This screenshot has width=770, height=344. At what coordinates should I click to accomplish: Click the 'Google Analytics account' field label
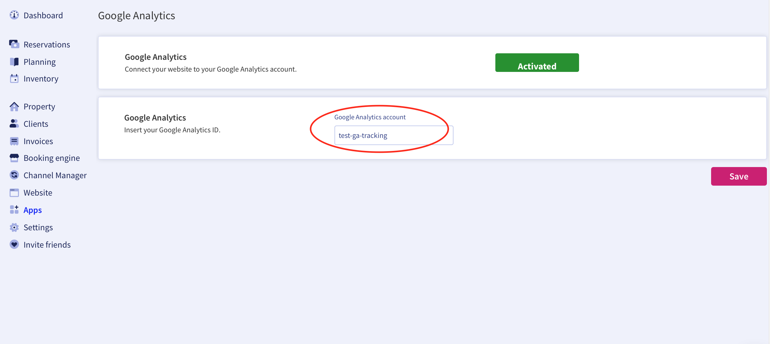pos(370,117)
